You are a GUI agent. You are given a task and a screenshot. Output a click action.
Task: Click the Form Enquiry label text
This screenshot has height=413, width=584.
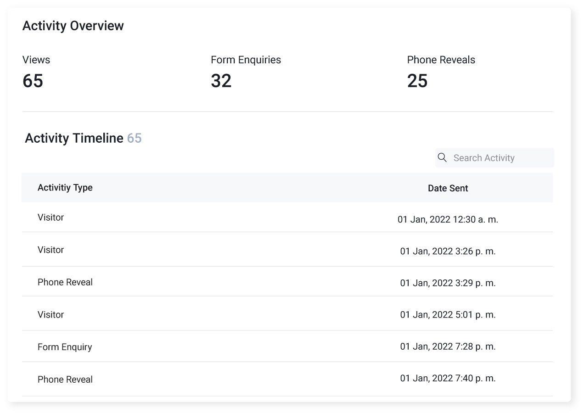(x=65, y=347)
